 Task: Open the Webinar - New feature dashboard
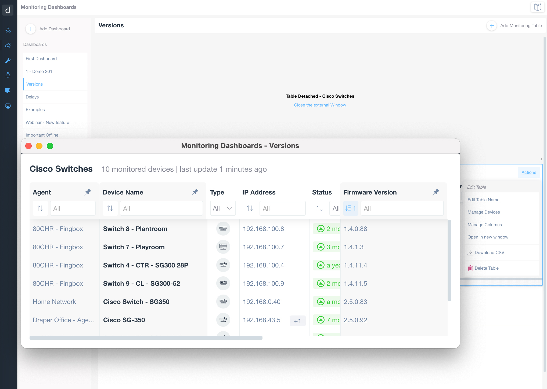tap(55, 122)
